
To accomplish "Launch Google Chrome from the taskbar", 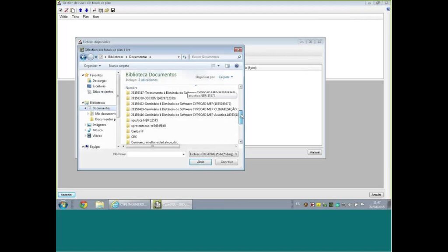I will (x=84, y=204).
